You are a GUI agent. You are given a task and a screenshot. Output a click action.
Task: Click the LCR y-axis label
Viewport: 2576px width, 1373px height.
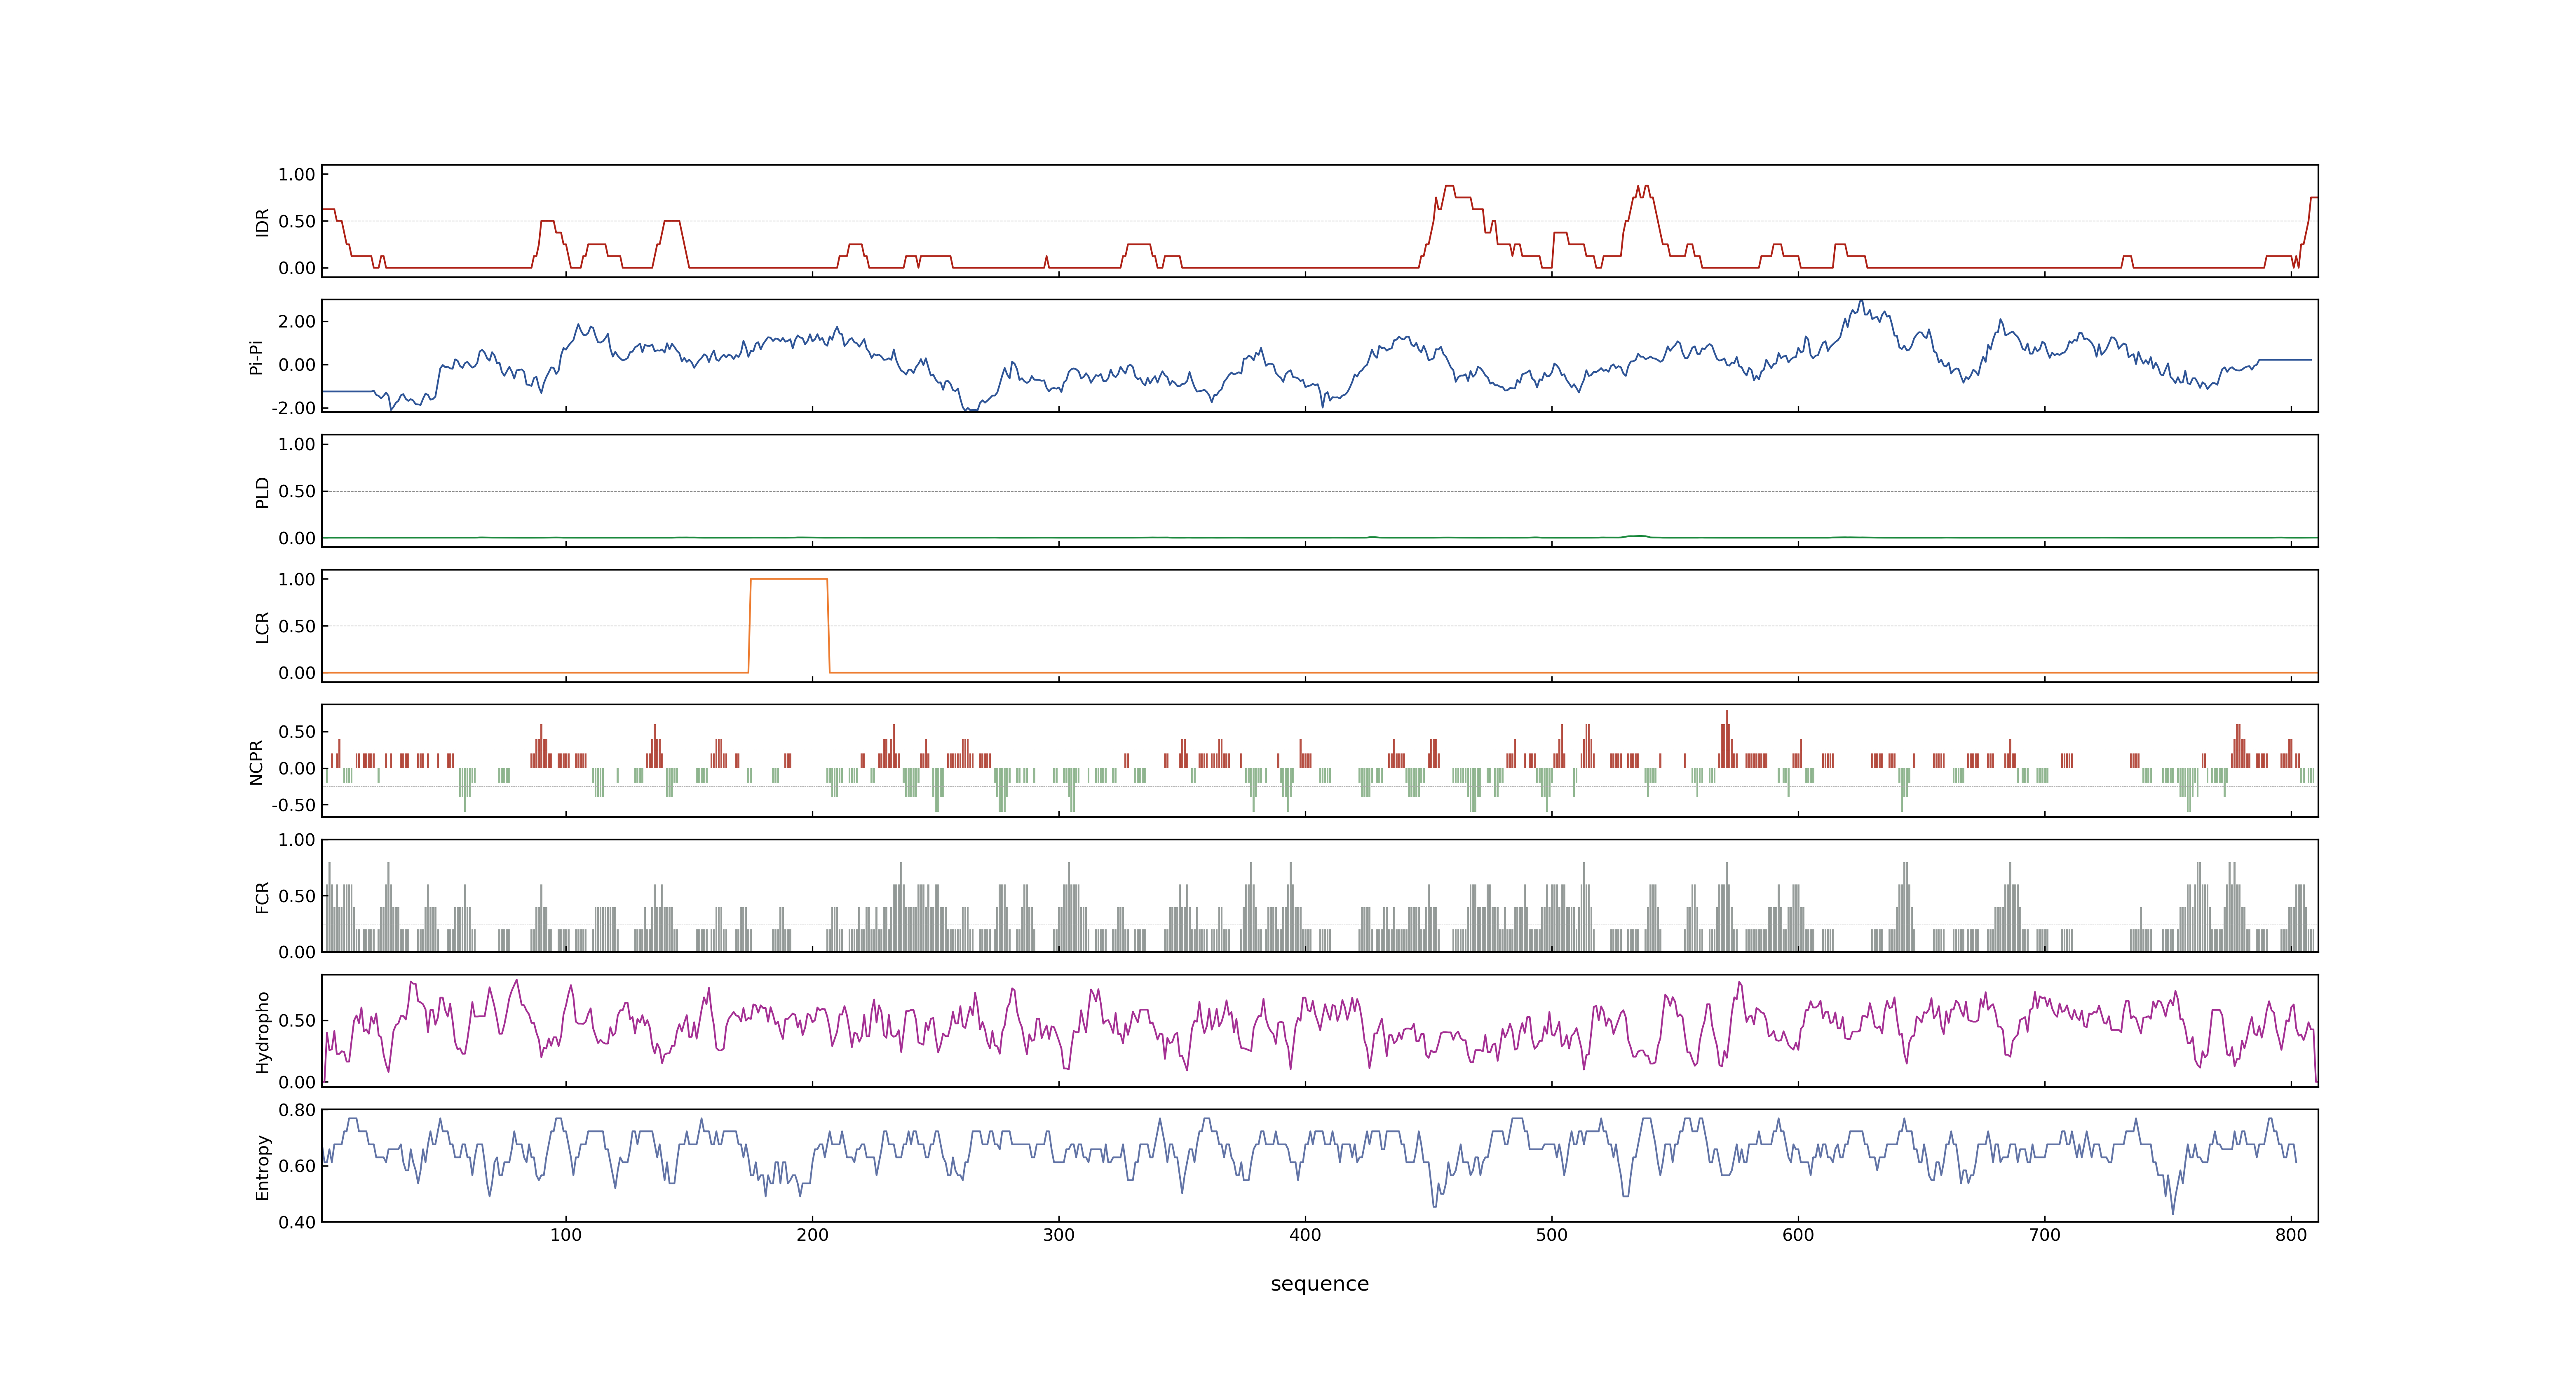tap(262, 627)
